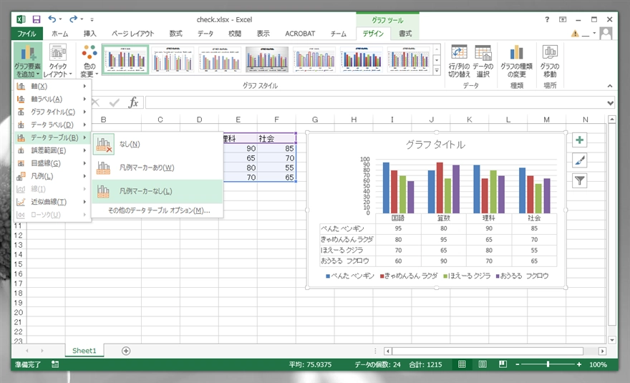Expand データラベル(D) submenu

[52, 125]
